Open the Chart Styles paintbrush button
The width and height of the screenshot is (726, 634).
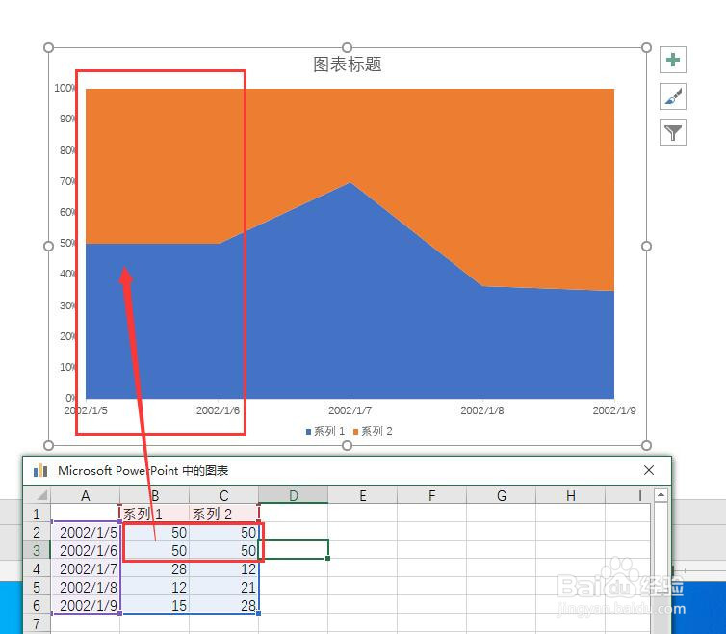(672, 96)
